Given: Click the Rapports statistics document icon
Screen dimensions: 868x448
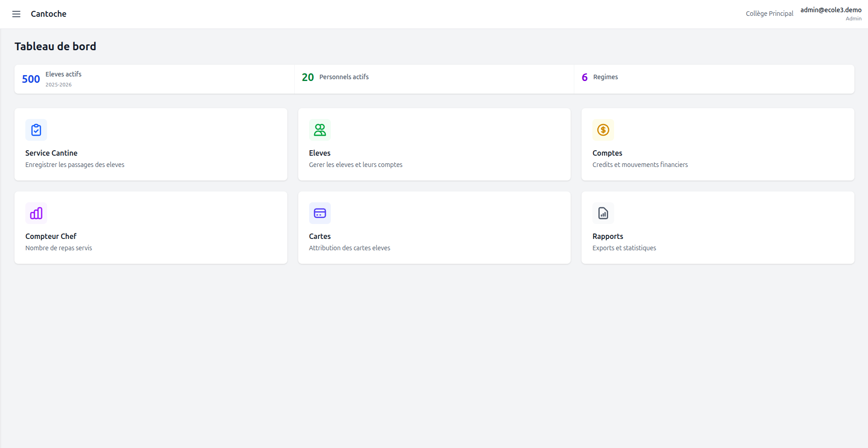Looking at the screenshot, I should (602, 213).
